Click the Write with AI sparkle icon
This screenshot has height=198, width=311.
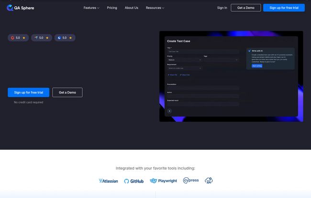coord(249,51)
